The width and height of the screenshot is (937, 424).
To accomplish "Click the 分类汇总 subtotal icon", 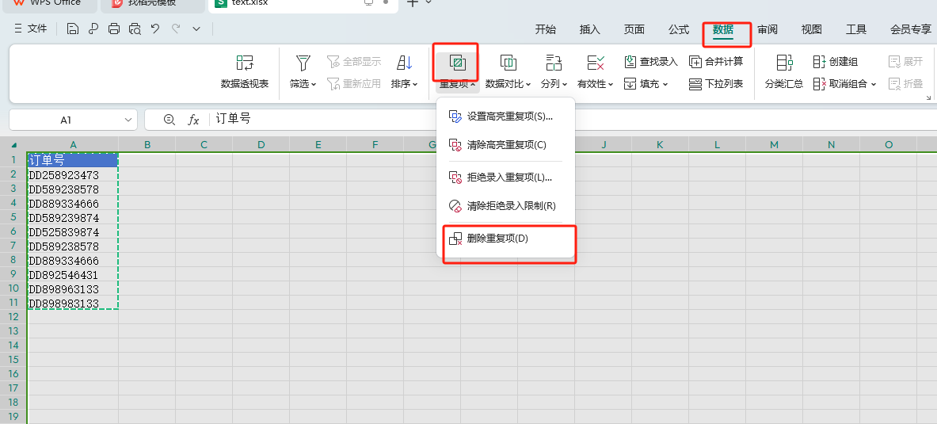I will pos(784,62).
